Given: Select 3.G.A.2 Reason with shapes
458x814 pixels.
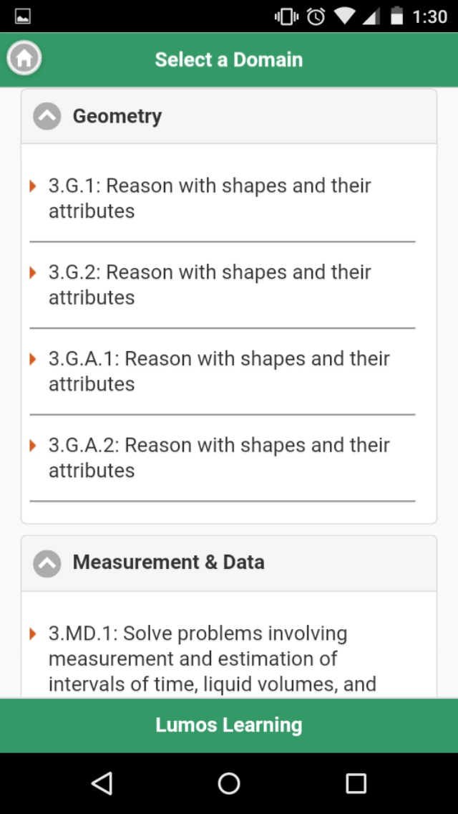Looking at the screenshot, I should [x=219, y=457].
